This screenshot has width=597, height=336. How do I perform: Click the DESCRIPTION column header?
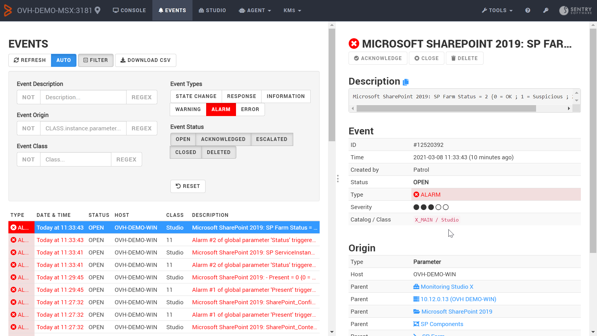point(210,215)
